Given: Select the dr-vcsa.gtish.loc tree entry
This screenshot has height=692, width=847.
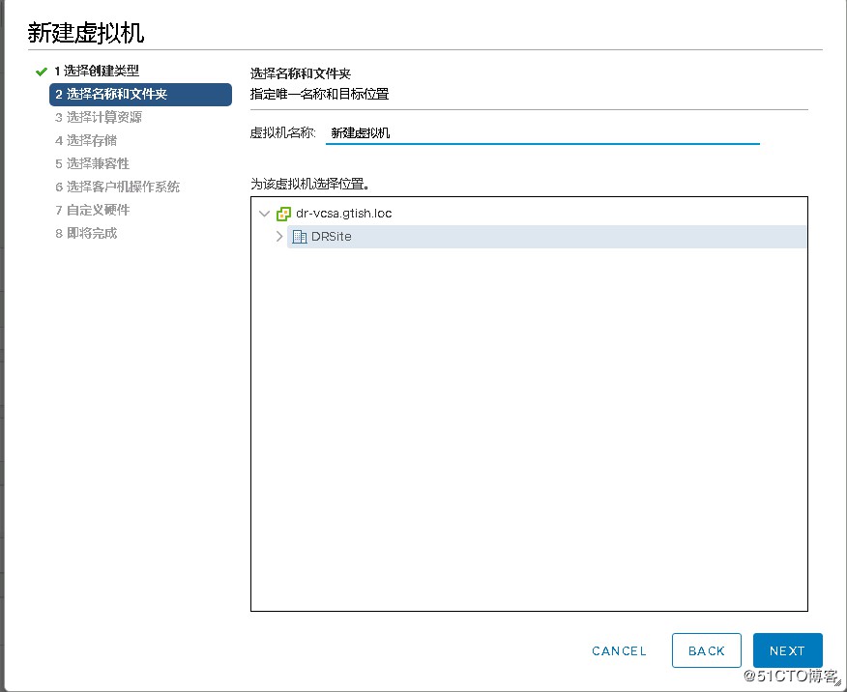Looking at the screenshot, I should click(343, 214).
